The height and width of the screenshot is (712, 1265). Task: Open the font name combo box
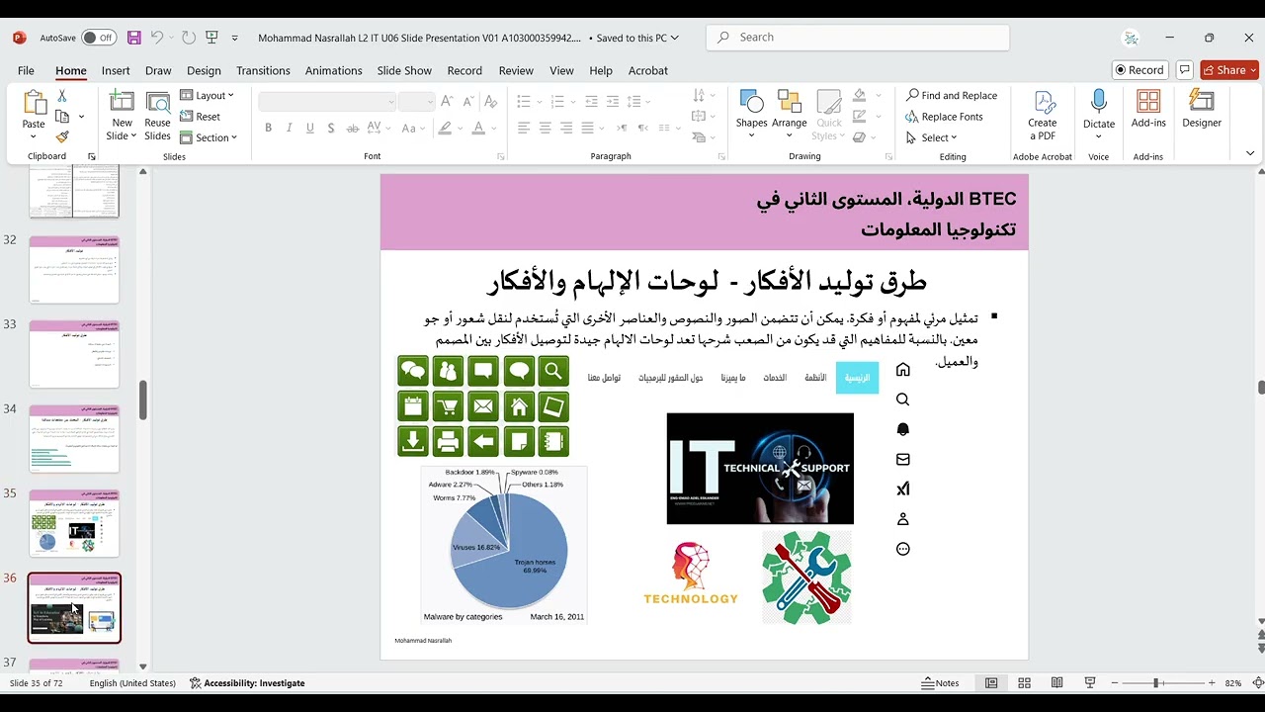pyautogui.click(x=327, y=102)
